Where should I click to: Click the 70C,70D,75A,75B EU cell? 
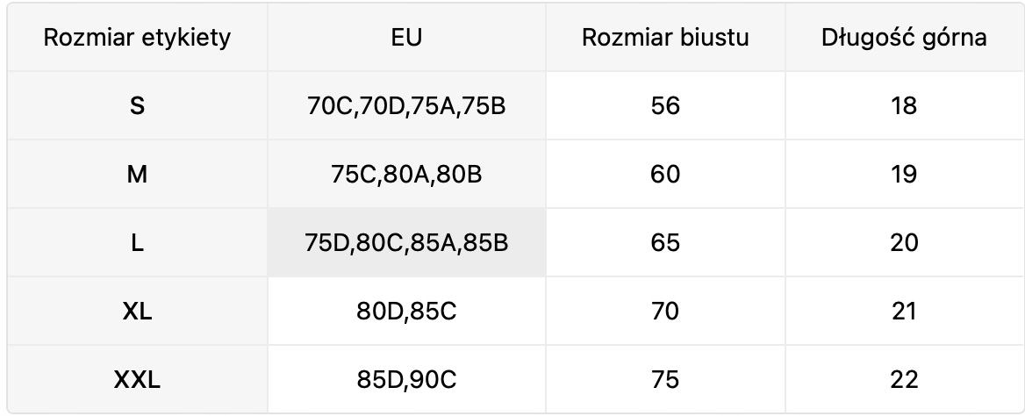click(x=407, y=106)
